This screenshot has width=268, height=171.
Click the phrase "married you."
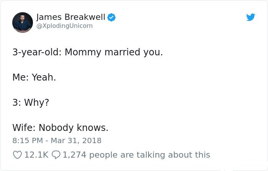pos(134,52)
